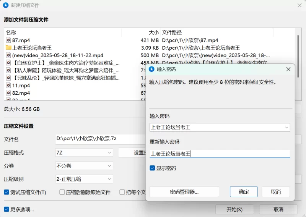Focus the 重新输入密码 text field
The width and height of the screenshot is (306, 217).
pyautogui.click(x=220, y=154)
